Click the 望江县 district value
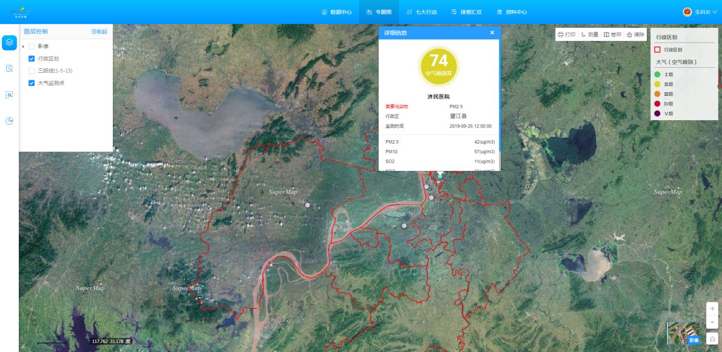The image size is (722, 352). 458,116
